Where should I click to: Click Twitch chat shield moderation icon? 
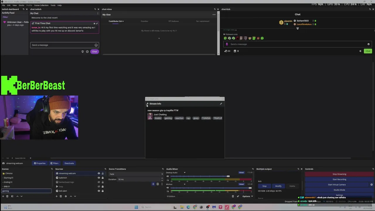(x=83, y=52)
